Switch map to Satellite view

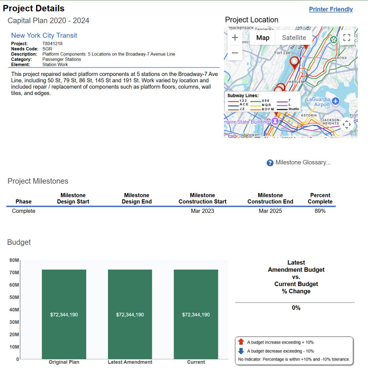[294, 38]
